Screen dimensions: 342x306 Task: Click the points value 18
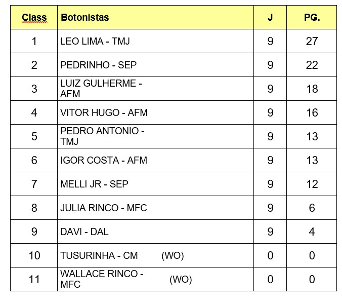[312, 89]
